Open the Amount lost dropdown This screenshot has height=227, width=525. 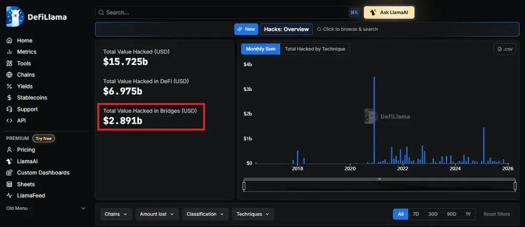[156, 214]
